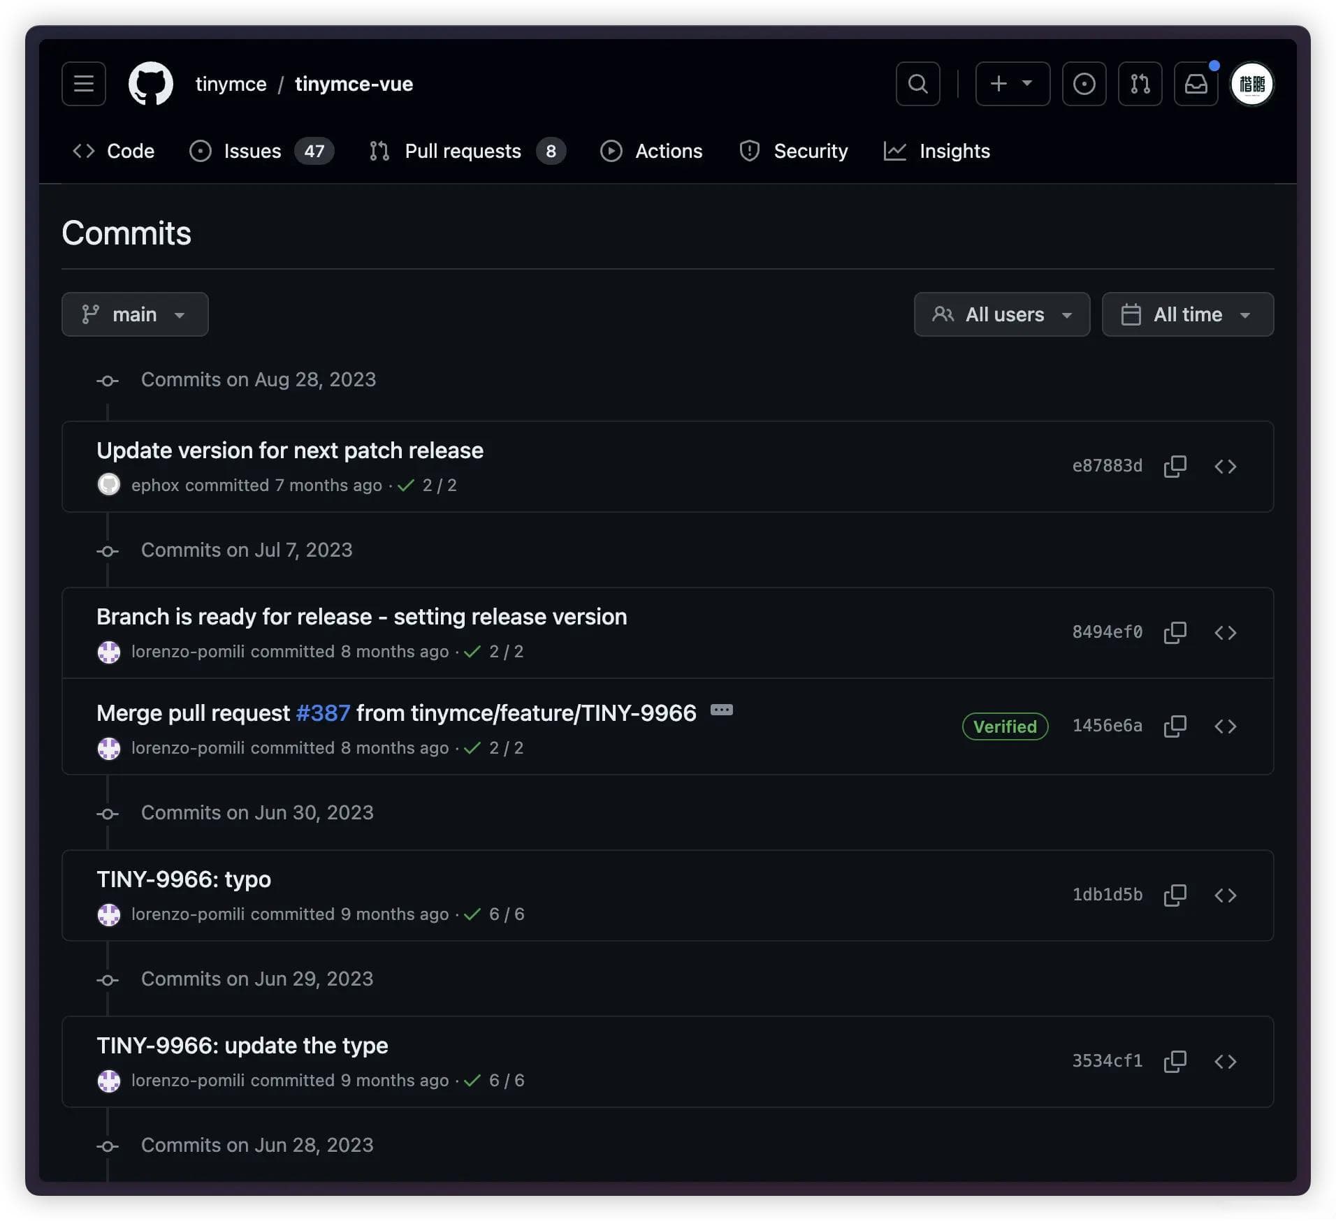The width and height of the screenshot is (1336, 1221).
Task: Open the Issues circle-dot icon in header
Action: 1084,84
